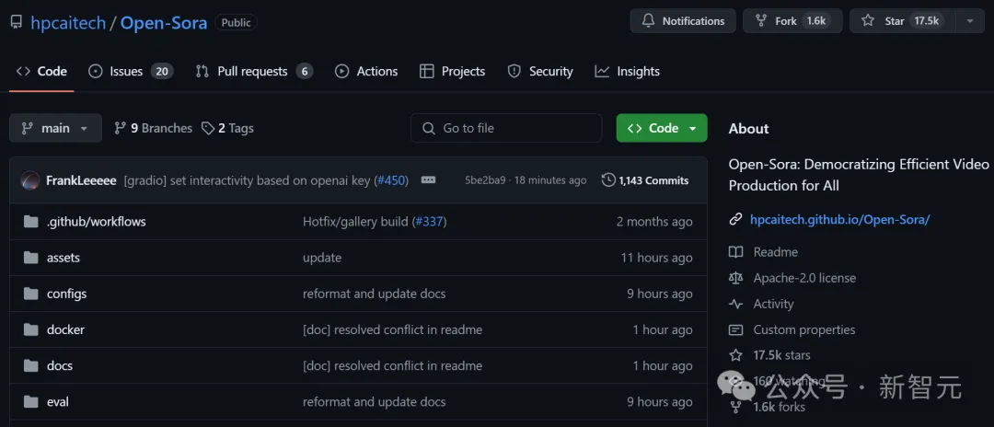Open the assets folder
The width and height of the screenshot is (994, 427).
(x=64, y=258)
